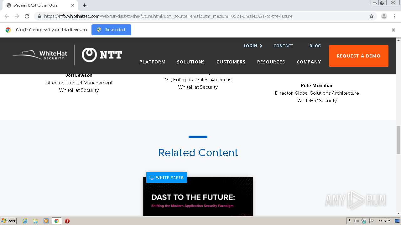Screen dimensions: 401x225
Task: Bookmark this page with the star icon
Action: tap(372, 16)
